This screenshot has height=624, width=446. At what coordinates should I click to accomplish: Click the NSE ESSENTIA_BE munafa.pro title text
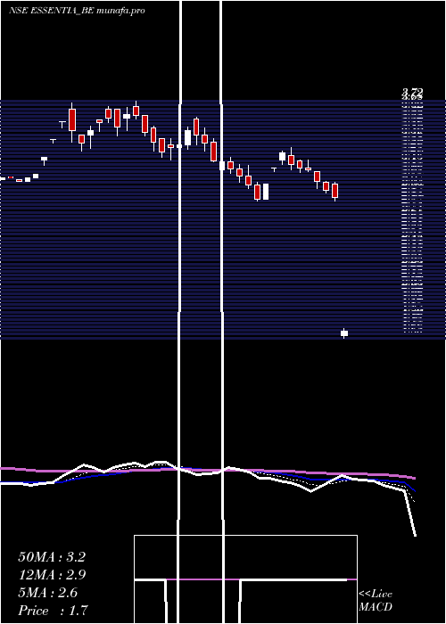pyautogui.click(x=77, y=11)
